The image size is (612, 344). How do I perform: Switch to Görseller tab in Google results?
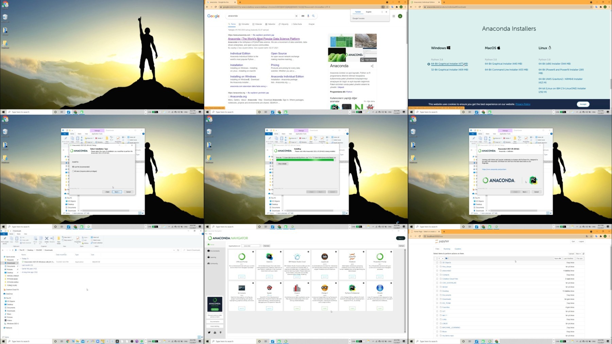click(244, 24)
